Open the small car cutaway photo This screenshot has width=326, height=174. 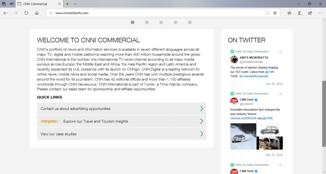(270, 130)
